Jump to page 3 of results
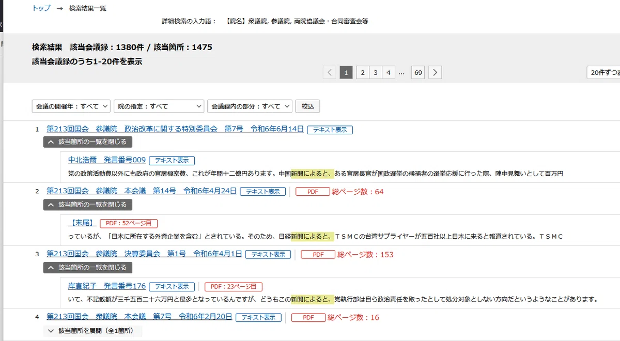620x341 pixels. point(376,73)
